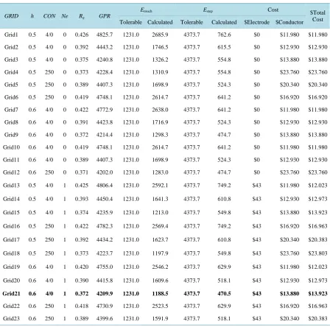Select the Grid4 row label
Image resolution: width=330 pixels, height=327 pixels.
pos(11,72)
